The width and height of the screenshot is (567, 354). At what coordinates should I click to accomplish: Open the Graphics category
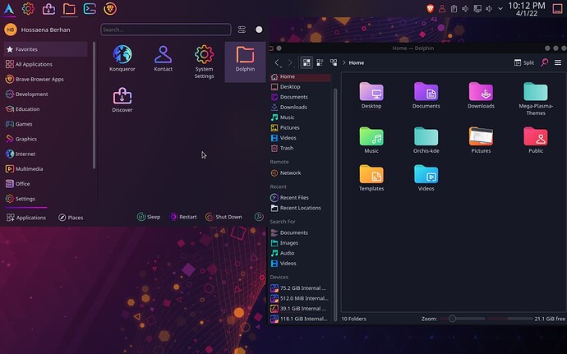tap(45, 139)
